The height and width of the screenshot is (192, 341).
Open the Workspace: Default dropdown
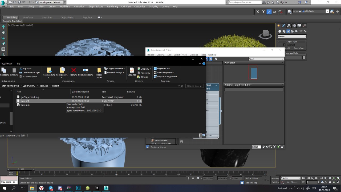pyautogui.click(x=52, y=2)
